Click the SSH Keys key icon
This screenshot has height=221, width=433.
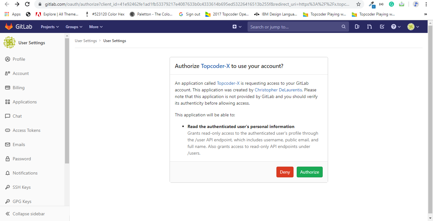tap(8, 187)
